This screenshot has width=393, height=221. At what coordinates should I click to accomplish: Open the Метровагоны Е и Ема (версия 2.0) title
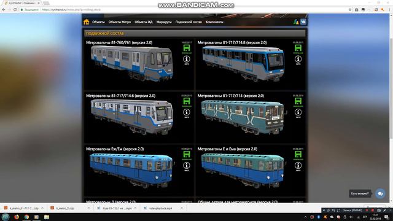pos(228,149)
